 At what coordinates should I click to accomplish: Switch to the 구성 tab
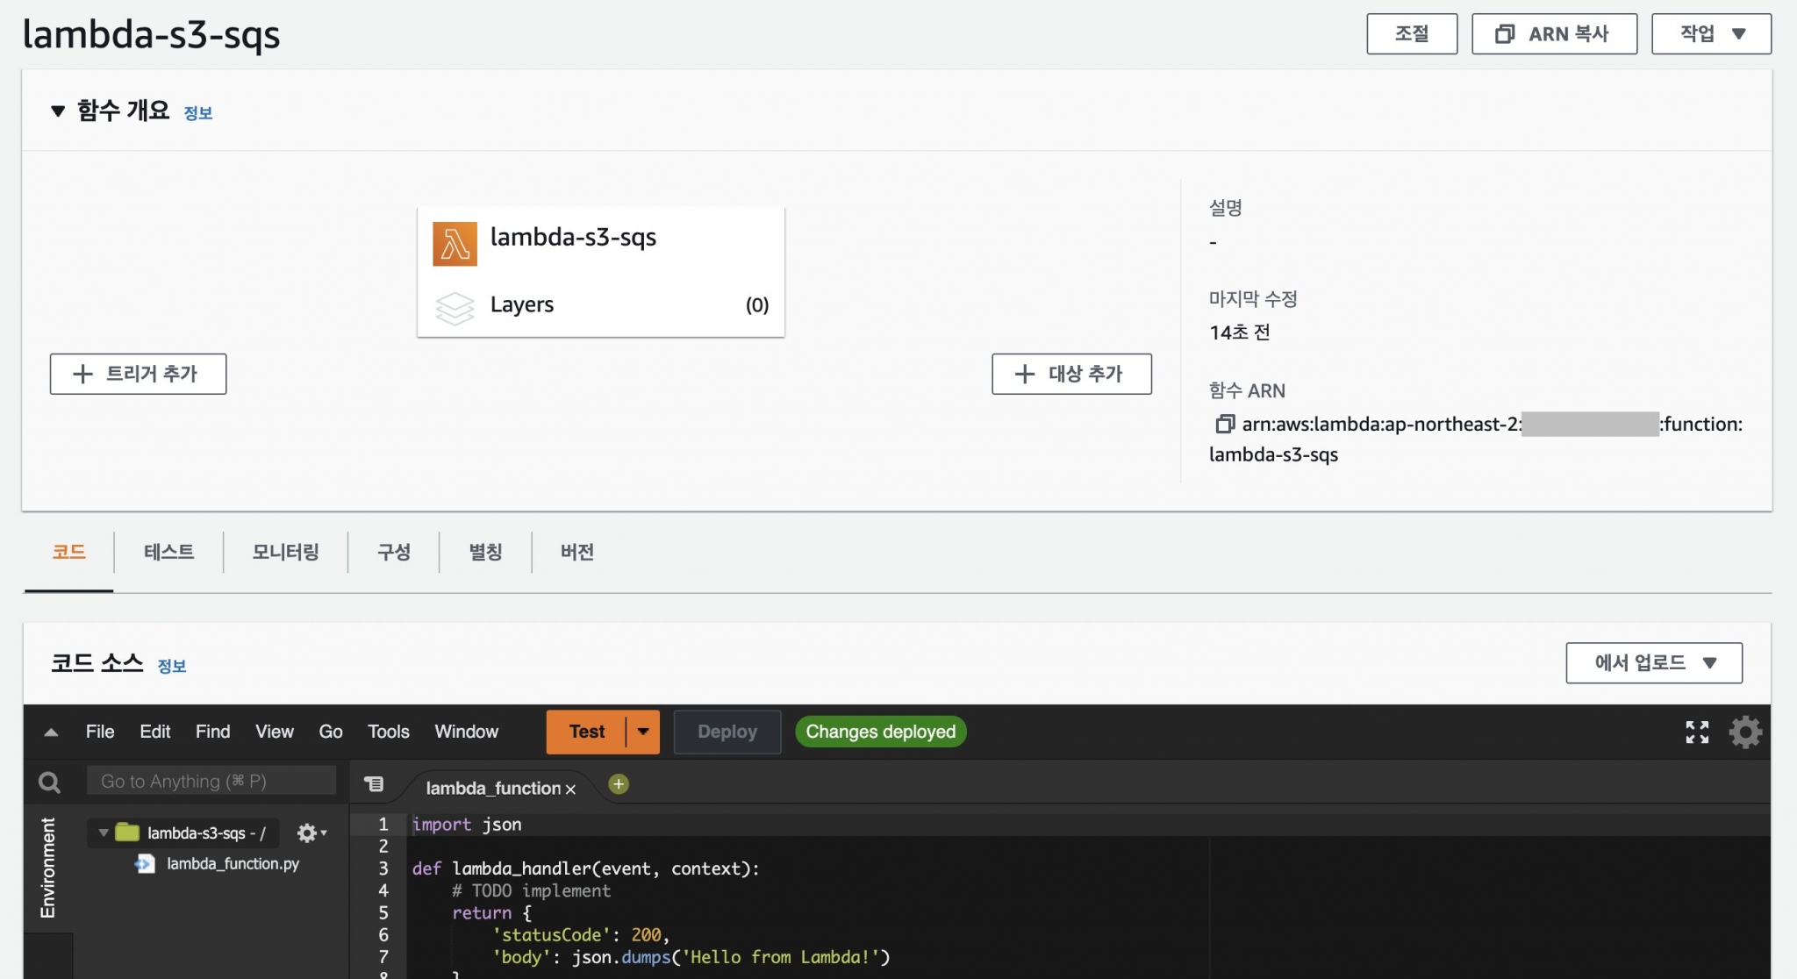pos(393,552)
